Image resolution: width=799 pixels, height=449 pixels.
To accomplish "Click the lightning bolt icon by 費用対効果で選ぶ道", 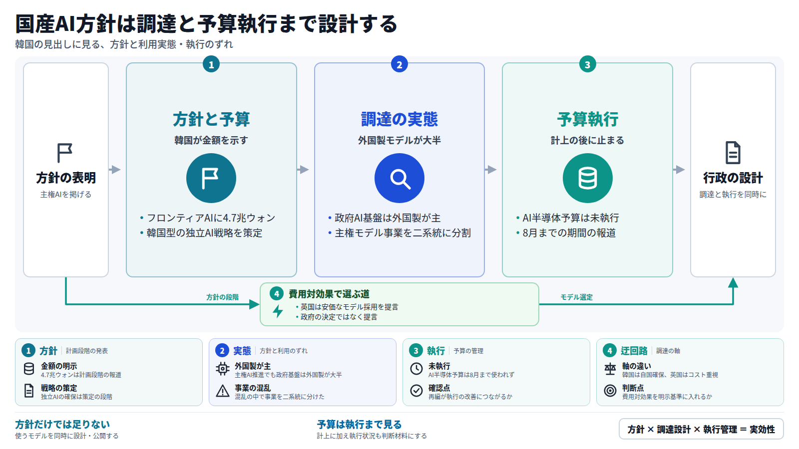I will coord(278,311).
